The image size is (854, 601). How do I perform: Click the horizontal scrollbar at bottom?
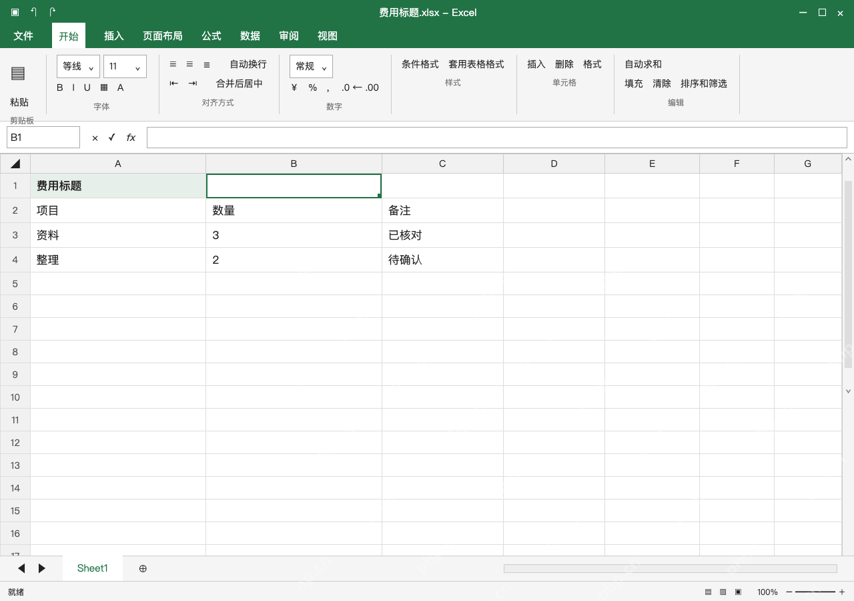[670, 568]
